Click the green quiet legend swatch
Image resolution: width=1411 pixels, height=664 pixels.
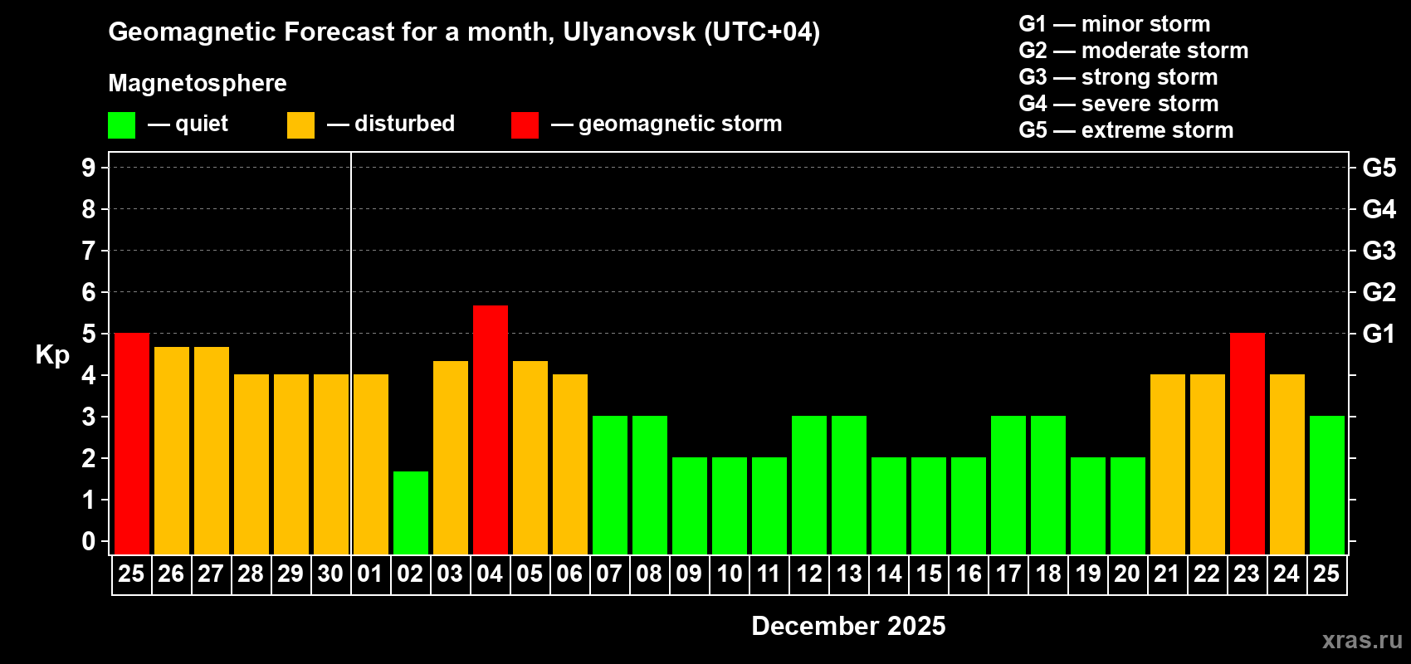[121, 125]
